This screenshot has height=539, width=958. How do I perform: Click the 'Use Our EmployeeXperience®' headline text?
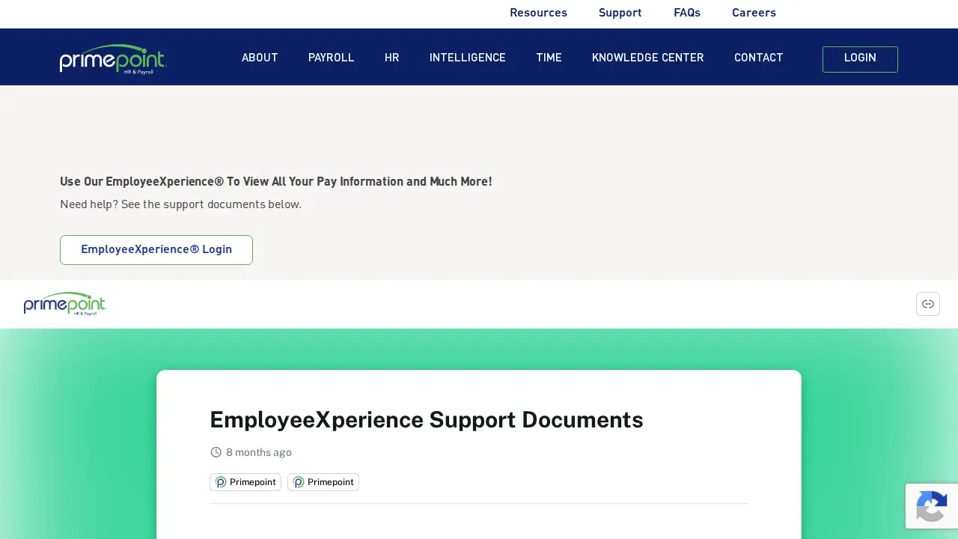click(276, 182)
